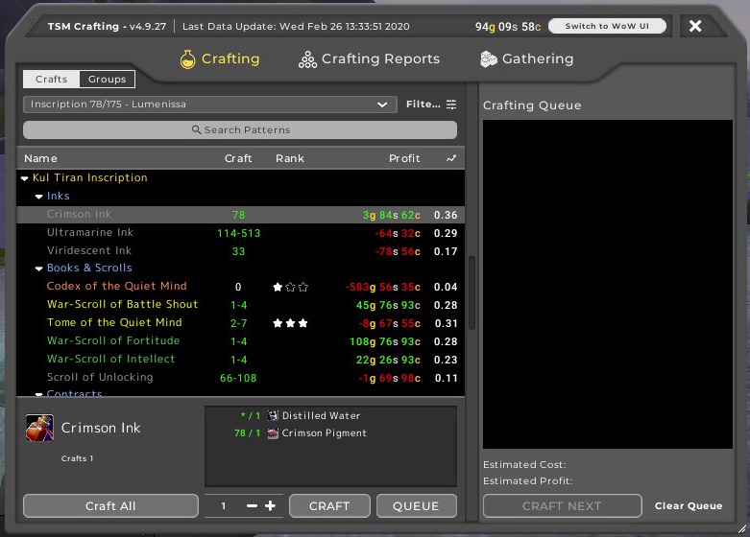The height and width of the screenshot is (537, 750).
Task: Decrease craft quantity with minus
Action: [252, 506]
